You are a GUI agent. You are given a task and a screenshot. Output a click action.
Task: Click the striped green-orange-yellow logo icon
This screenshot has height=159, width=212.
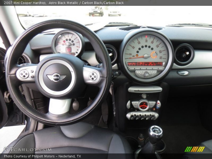[195, 149]
